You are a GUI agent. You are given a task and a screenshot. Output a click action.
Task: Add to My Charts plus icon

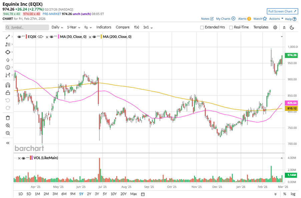coord(234,19)
